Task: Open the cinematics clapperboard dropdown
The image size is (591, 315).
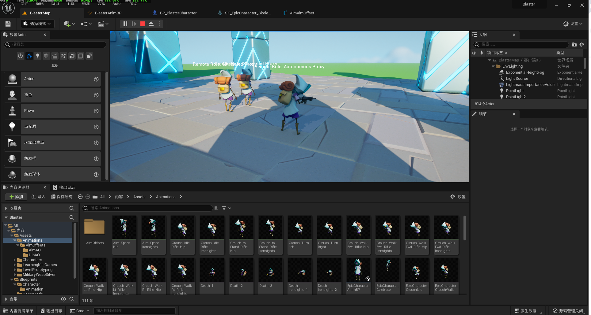Action: coord(103,24)
